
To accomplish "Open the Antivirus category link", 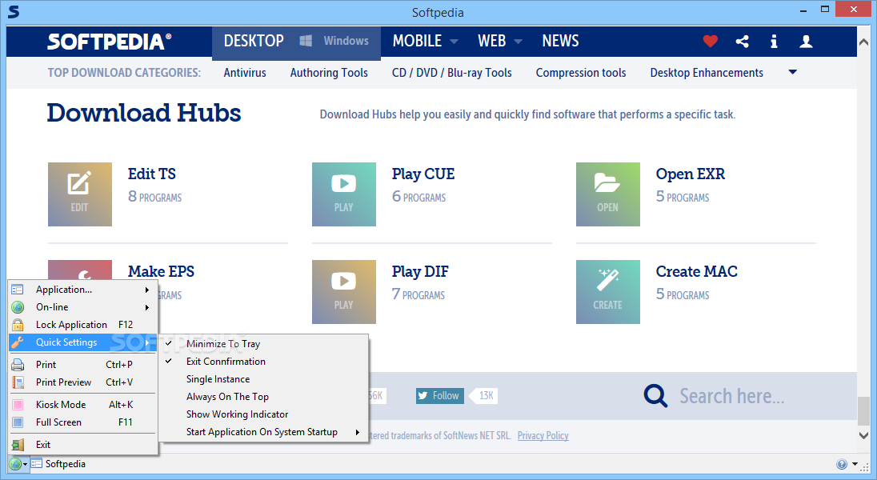I will (x=245, y=73).
